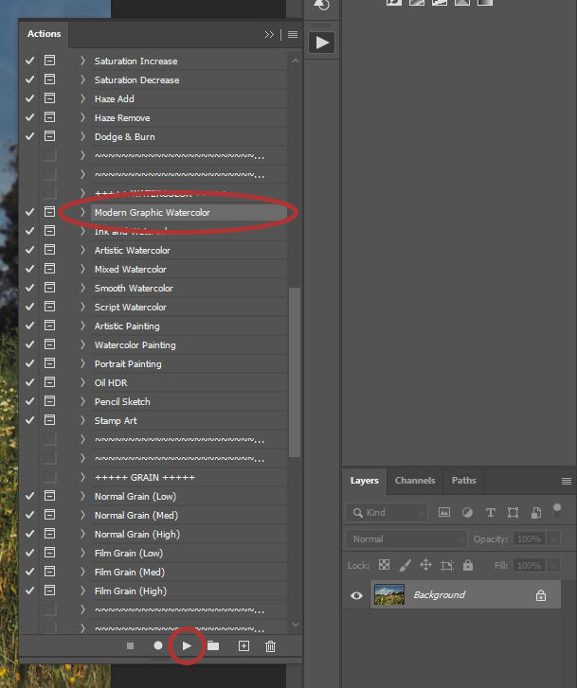The width and height of the screenshot is (577, 688).
Task: Click the Begin recording circle button
Action: point(158,645)
